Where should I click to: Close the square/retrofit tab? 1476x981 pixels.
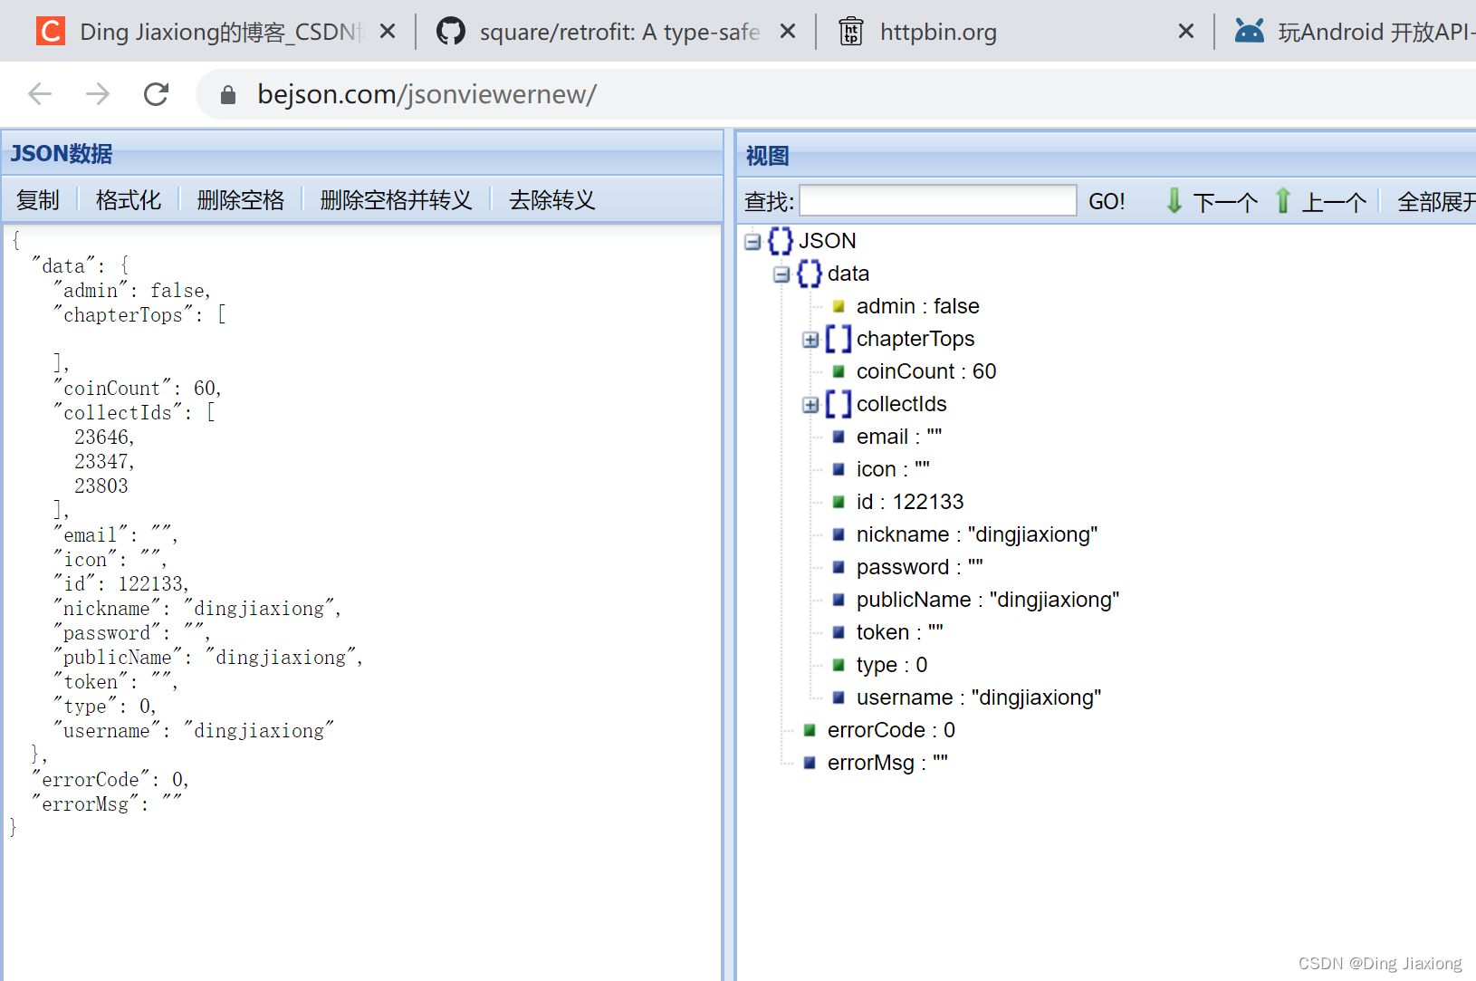[788, 32]
